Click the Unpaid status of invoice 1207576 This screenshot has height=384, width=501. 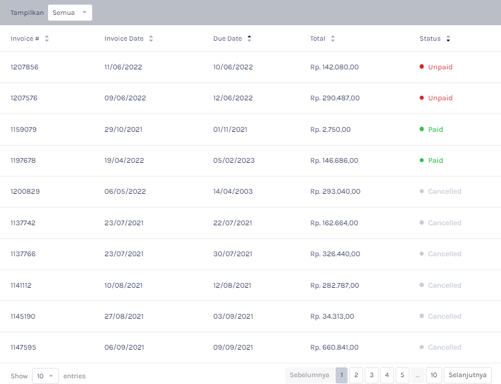(x=440, y=98)
